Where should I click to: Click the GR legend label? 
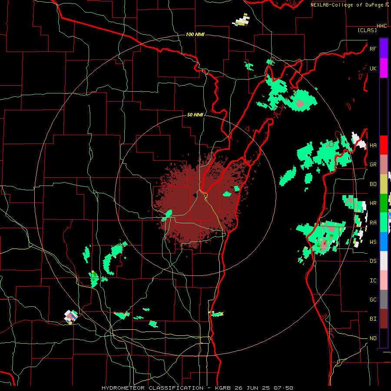click(373, 165)
